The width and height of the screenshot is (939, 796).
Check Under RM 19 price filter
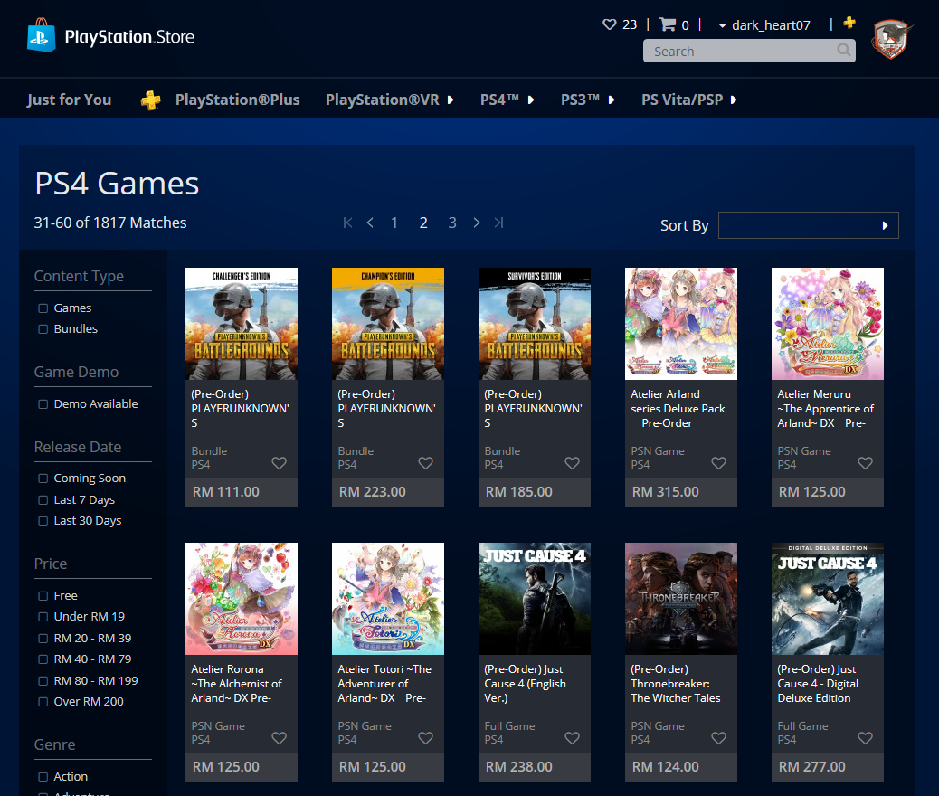(43, 617)
